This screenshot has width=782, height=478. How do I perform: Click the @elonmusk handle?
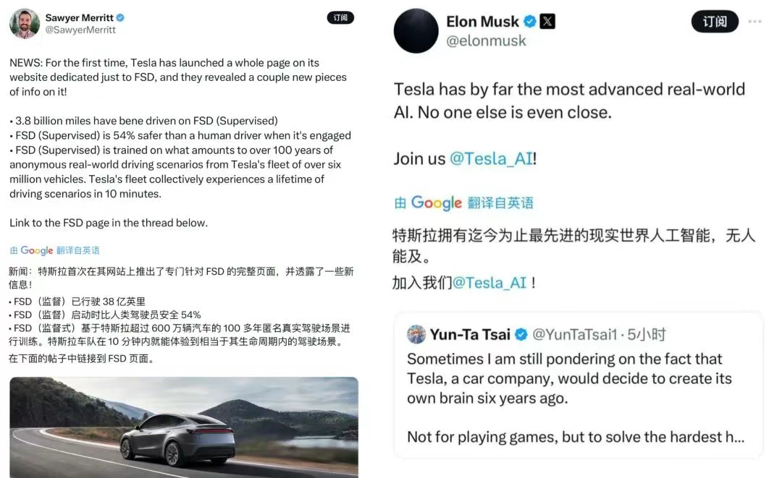[486, 40]
